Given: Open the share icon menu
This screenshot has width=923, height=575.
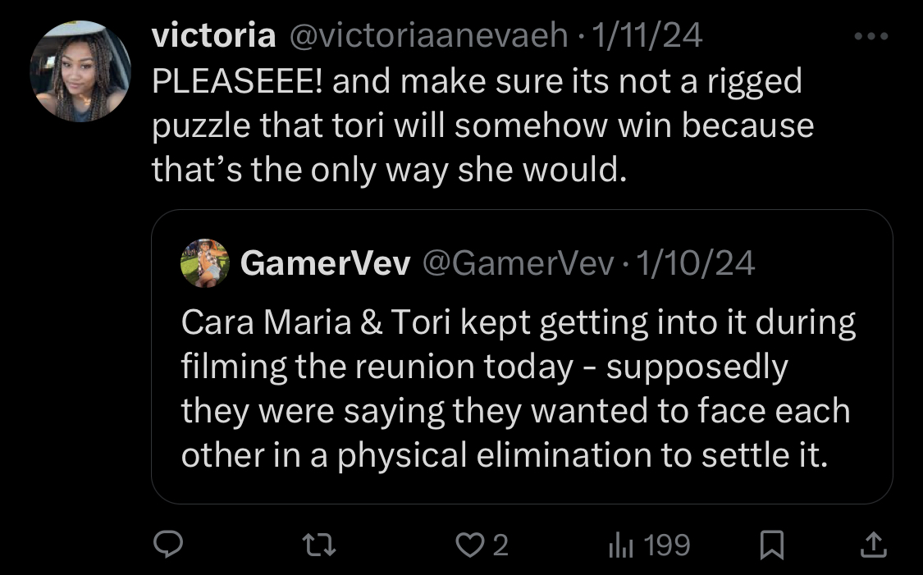Looking at the screenshot, I should click(874, 545).
